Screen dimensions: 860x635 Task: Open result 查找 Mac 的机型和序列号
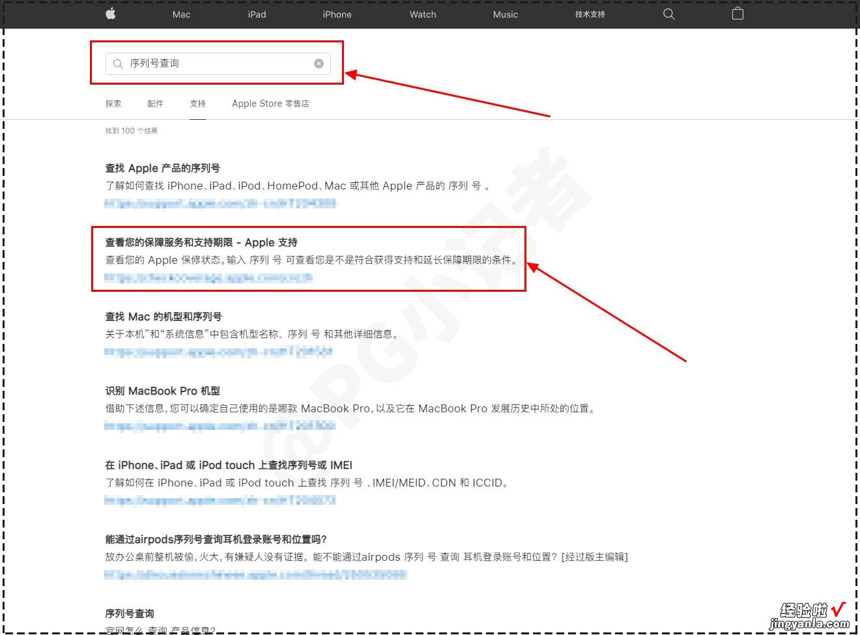coord(164,317)
